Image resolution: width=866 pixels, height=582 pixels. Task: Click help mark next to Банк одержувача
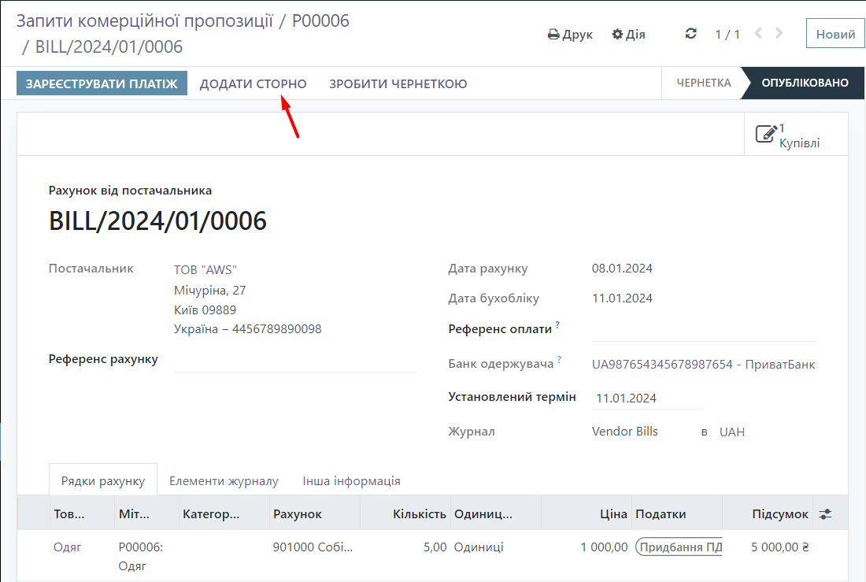coord(560,360)
